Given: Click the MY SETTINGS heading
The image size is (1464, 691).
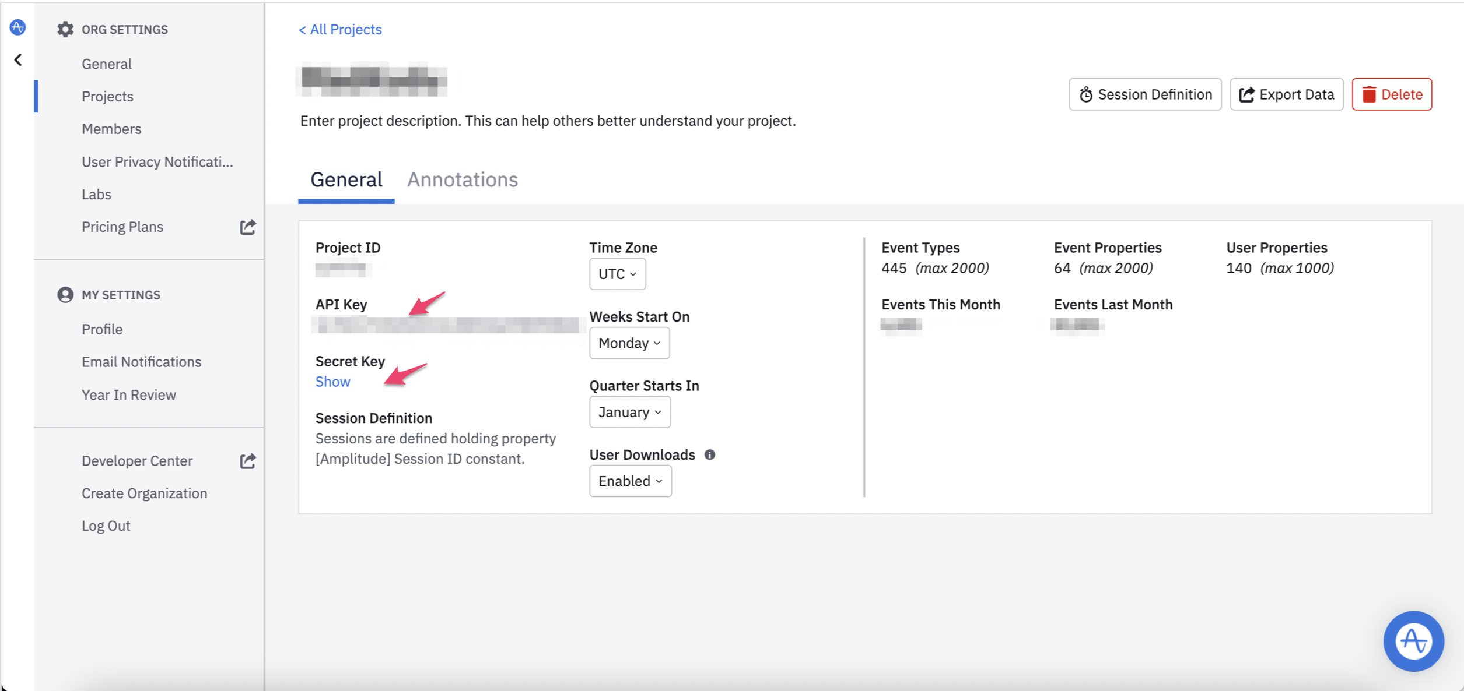Looking at the screenshot, I should point(121,295).
